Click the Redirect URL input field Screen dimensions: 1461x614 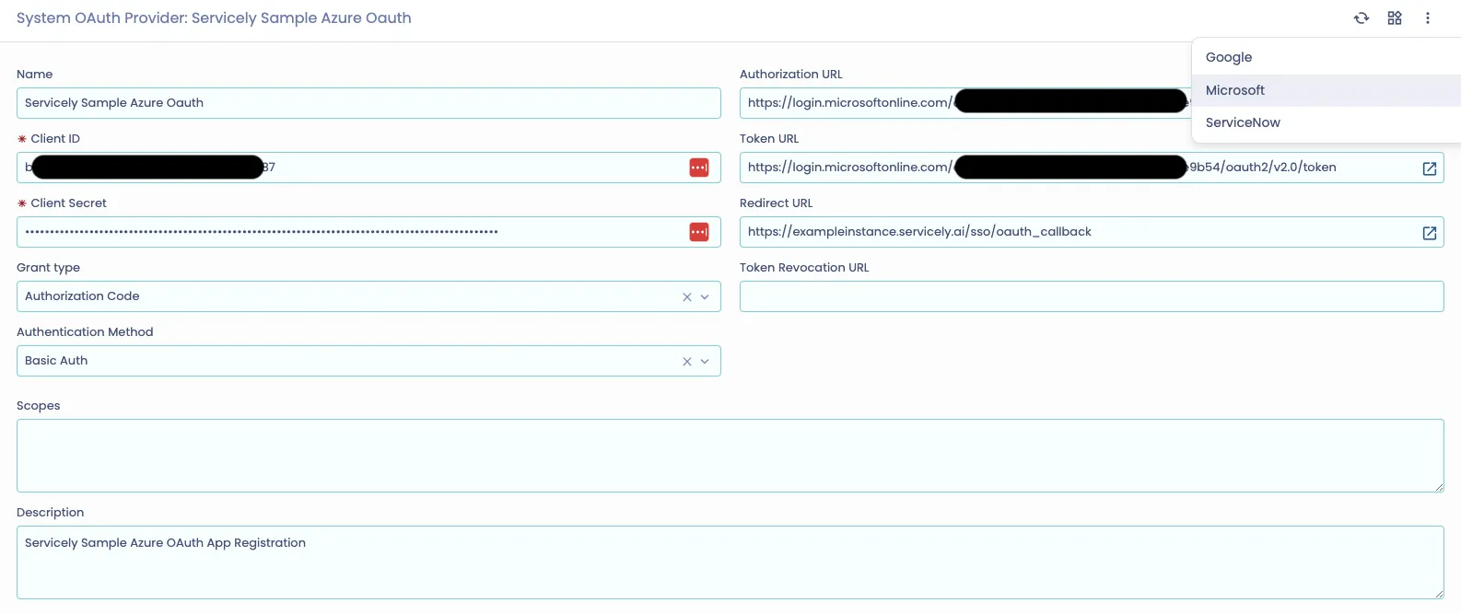coord(1092,232)
